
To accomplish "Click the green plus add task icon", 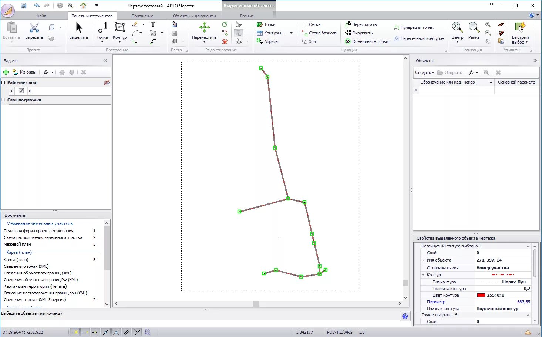I will click(6, 72).
